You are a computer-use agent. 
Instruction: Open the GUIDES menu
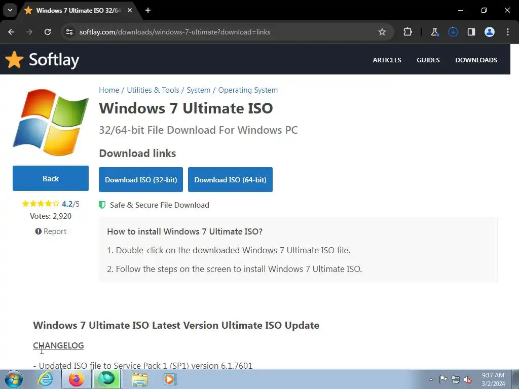point(428,60)
